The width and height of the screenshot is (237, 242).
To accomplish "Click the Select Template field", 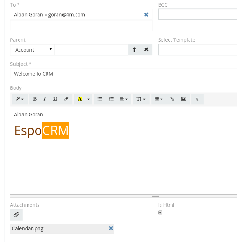I will click(198, 49).
